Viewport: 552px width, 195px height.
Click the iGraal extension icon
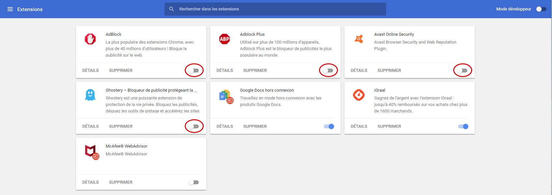coord(359,95)
